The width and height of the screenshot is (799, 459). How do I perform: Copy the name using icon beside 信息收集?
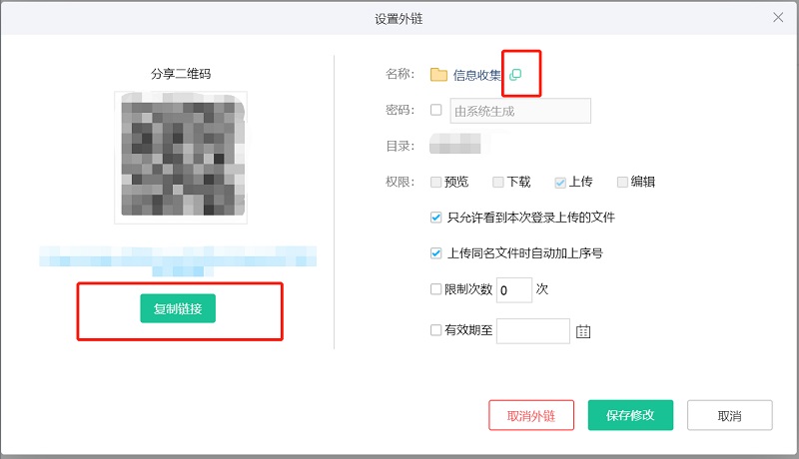tap(515, 74)
